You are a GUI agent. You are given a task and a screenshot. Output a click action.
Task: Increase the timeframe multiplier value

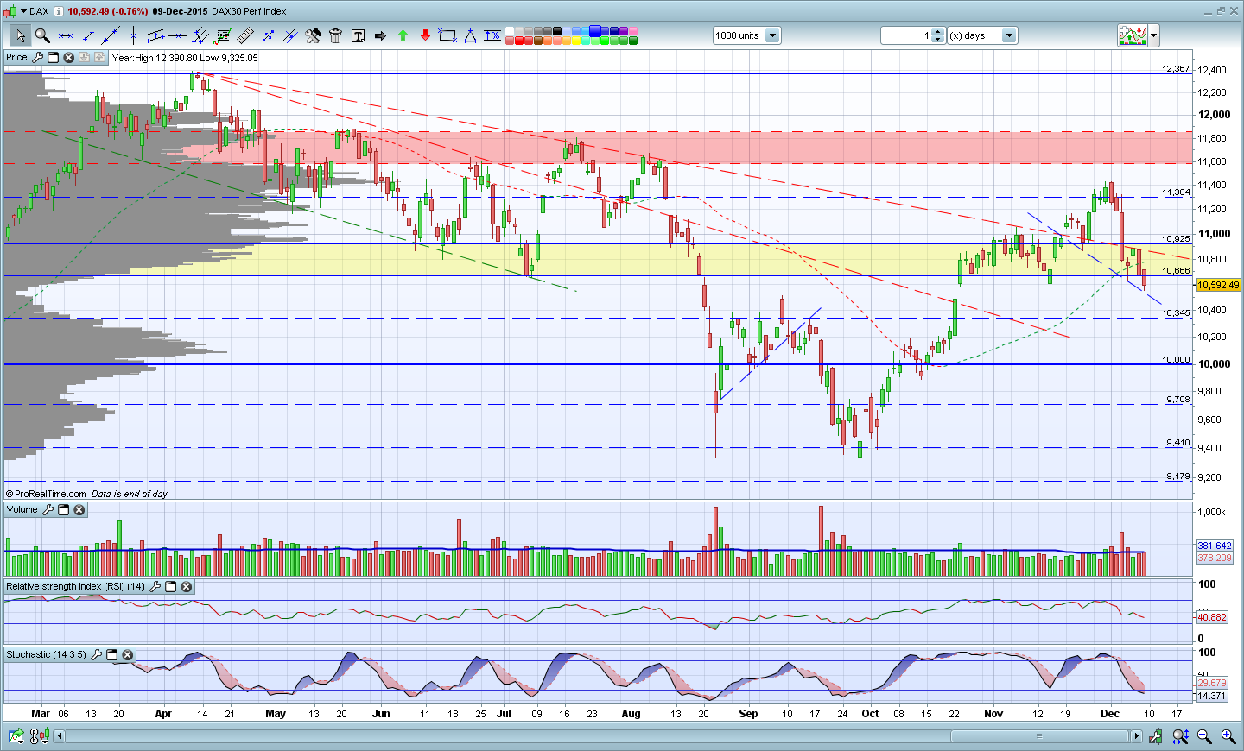939,32
